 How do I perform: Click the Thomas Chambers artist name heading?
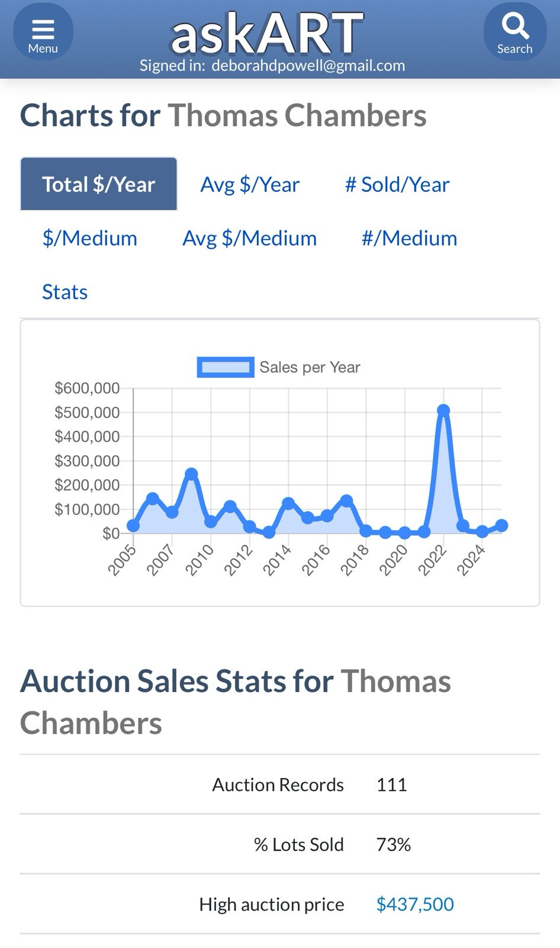pos(297,115)
